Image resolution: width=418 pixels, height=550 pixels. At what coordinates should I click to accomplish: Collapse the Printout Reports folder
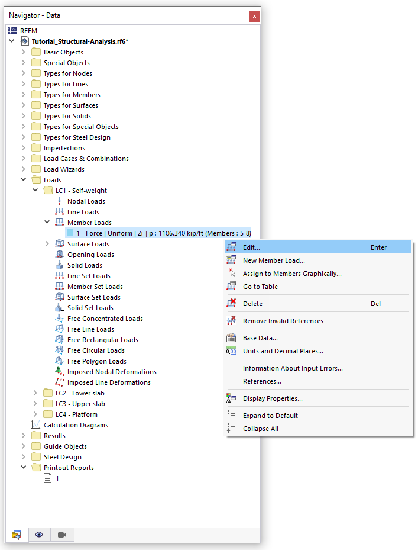point(24,467)
